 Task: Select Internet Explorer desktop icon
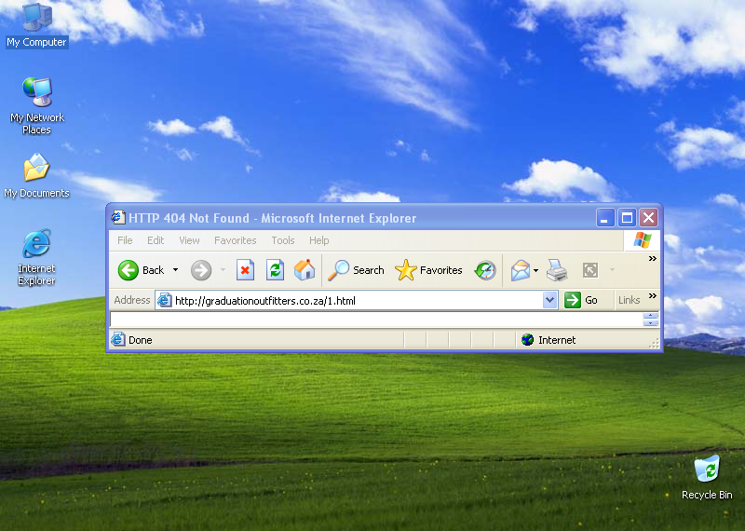(36, 257)
